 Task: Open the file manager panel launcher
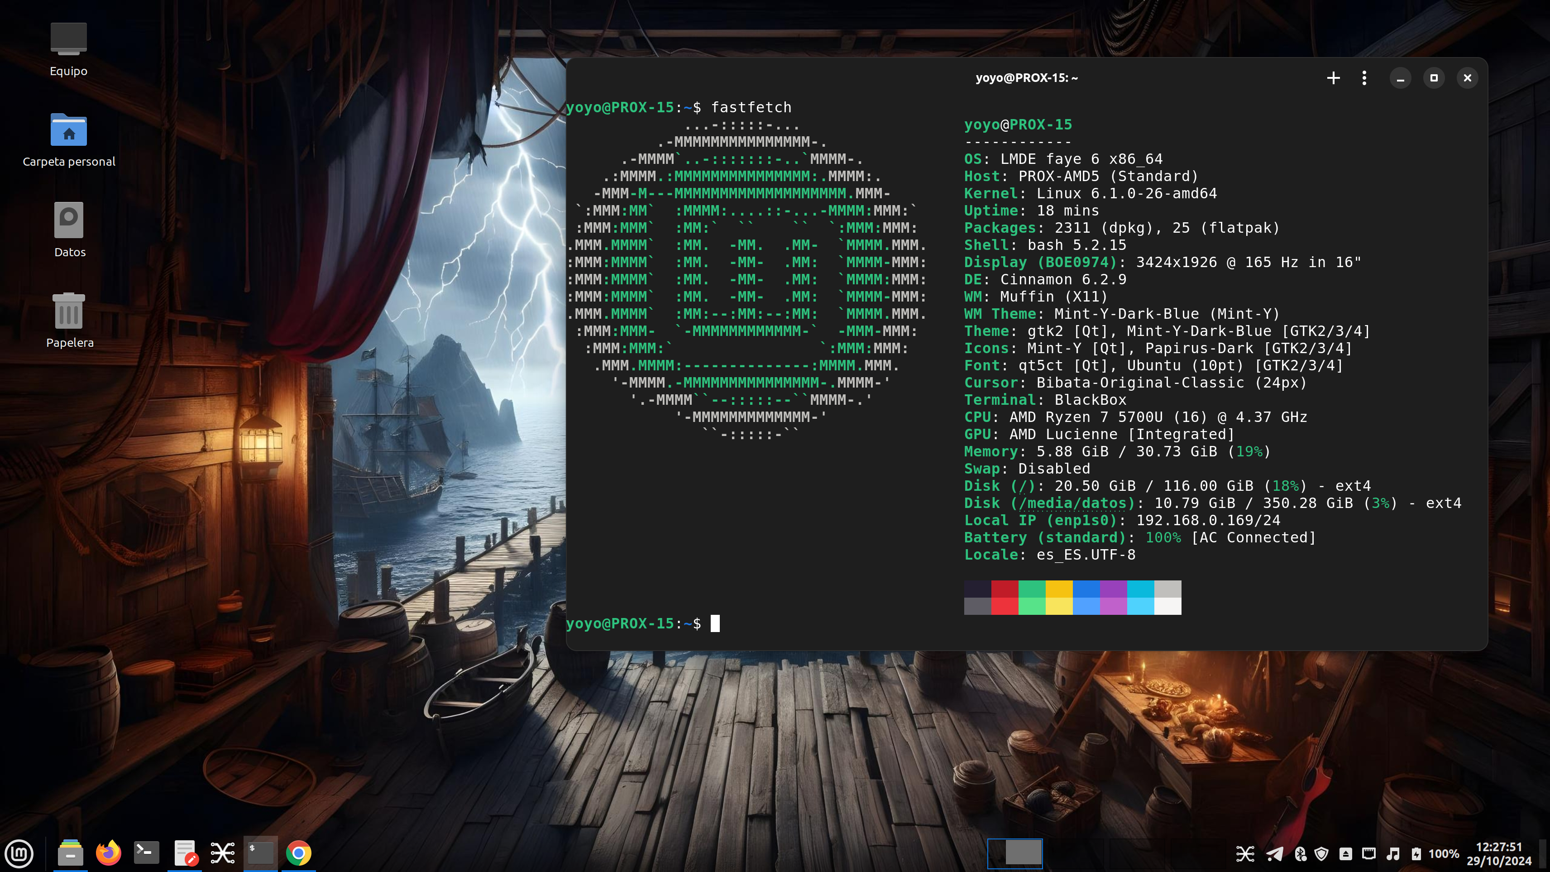(71, 853)
